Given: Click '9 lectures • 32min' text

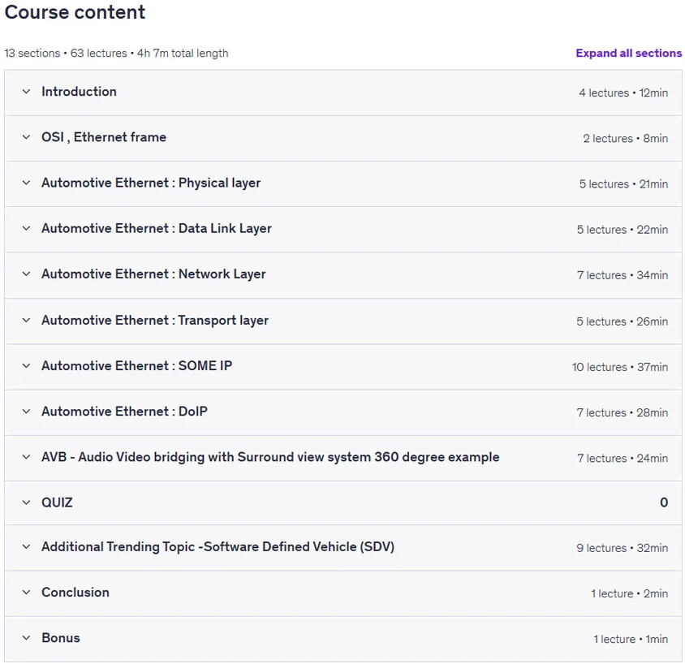Looking at the screenshot, I should click(x=622, y=548).
